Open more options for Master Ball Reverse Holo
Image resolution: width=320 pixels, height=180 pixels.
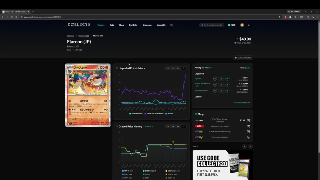tap(250, 84)
